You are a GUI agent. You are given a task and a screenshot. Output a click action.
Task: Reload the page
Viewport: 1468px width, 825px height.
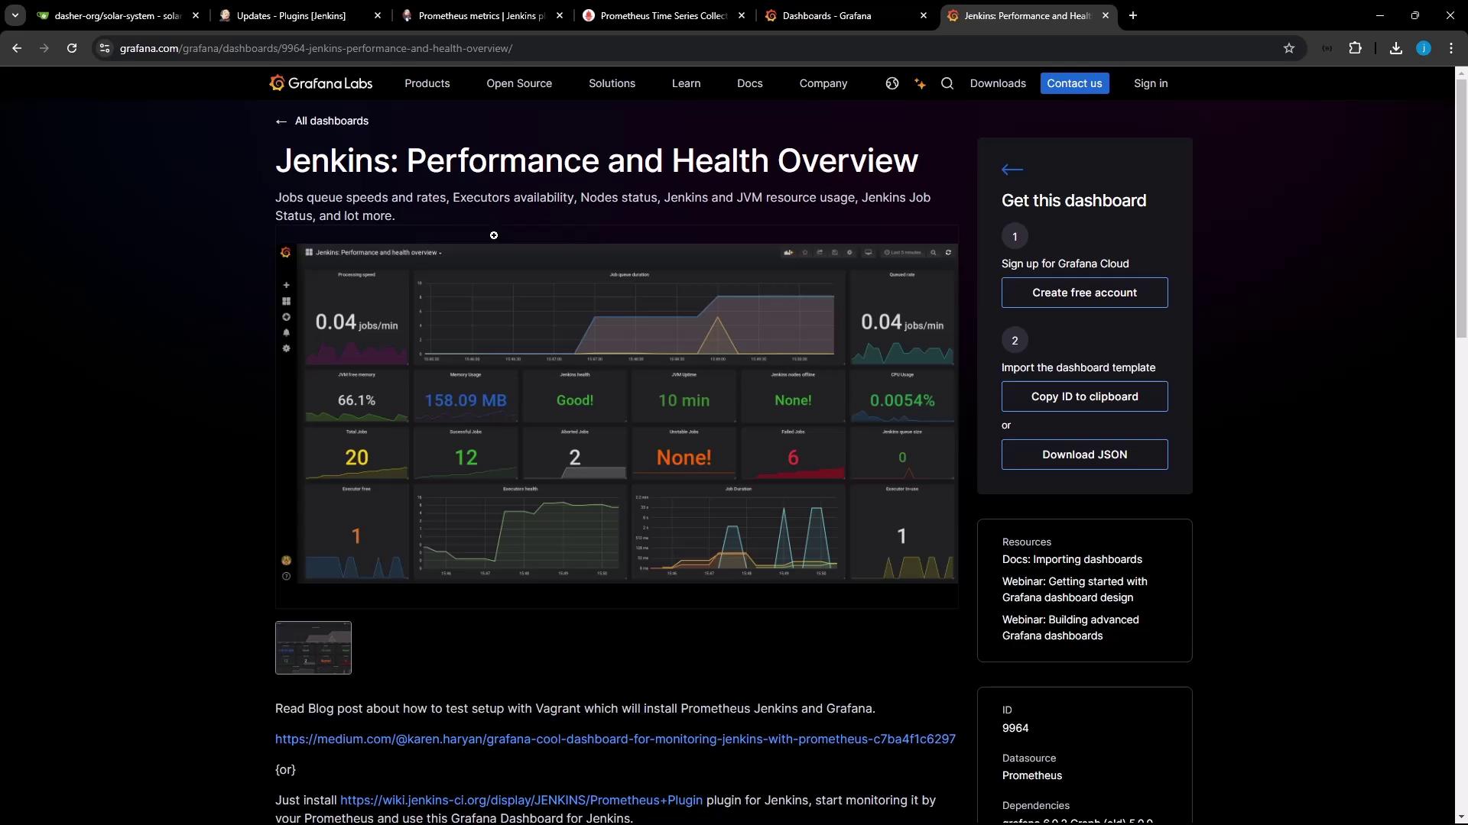(x=72, y=48)
